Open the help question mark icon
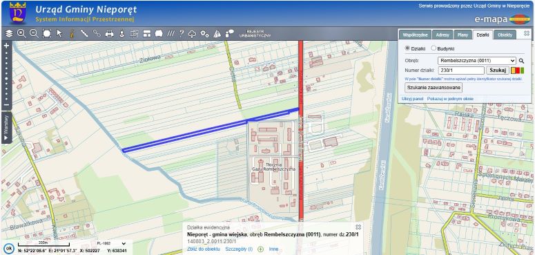Image resolution: width=535 pixels, height=255 pixels. tap(182, 33)
